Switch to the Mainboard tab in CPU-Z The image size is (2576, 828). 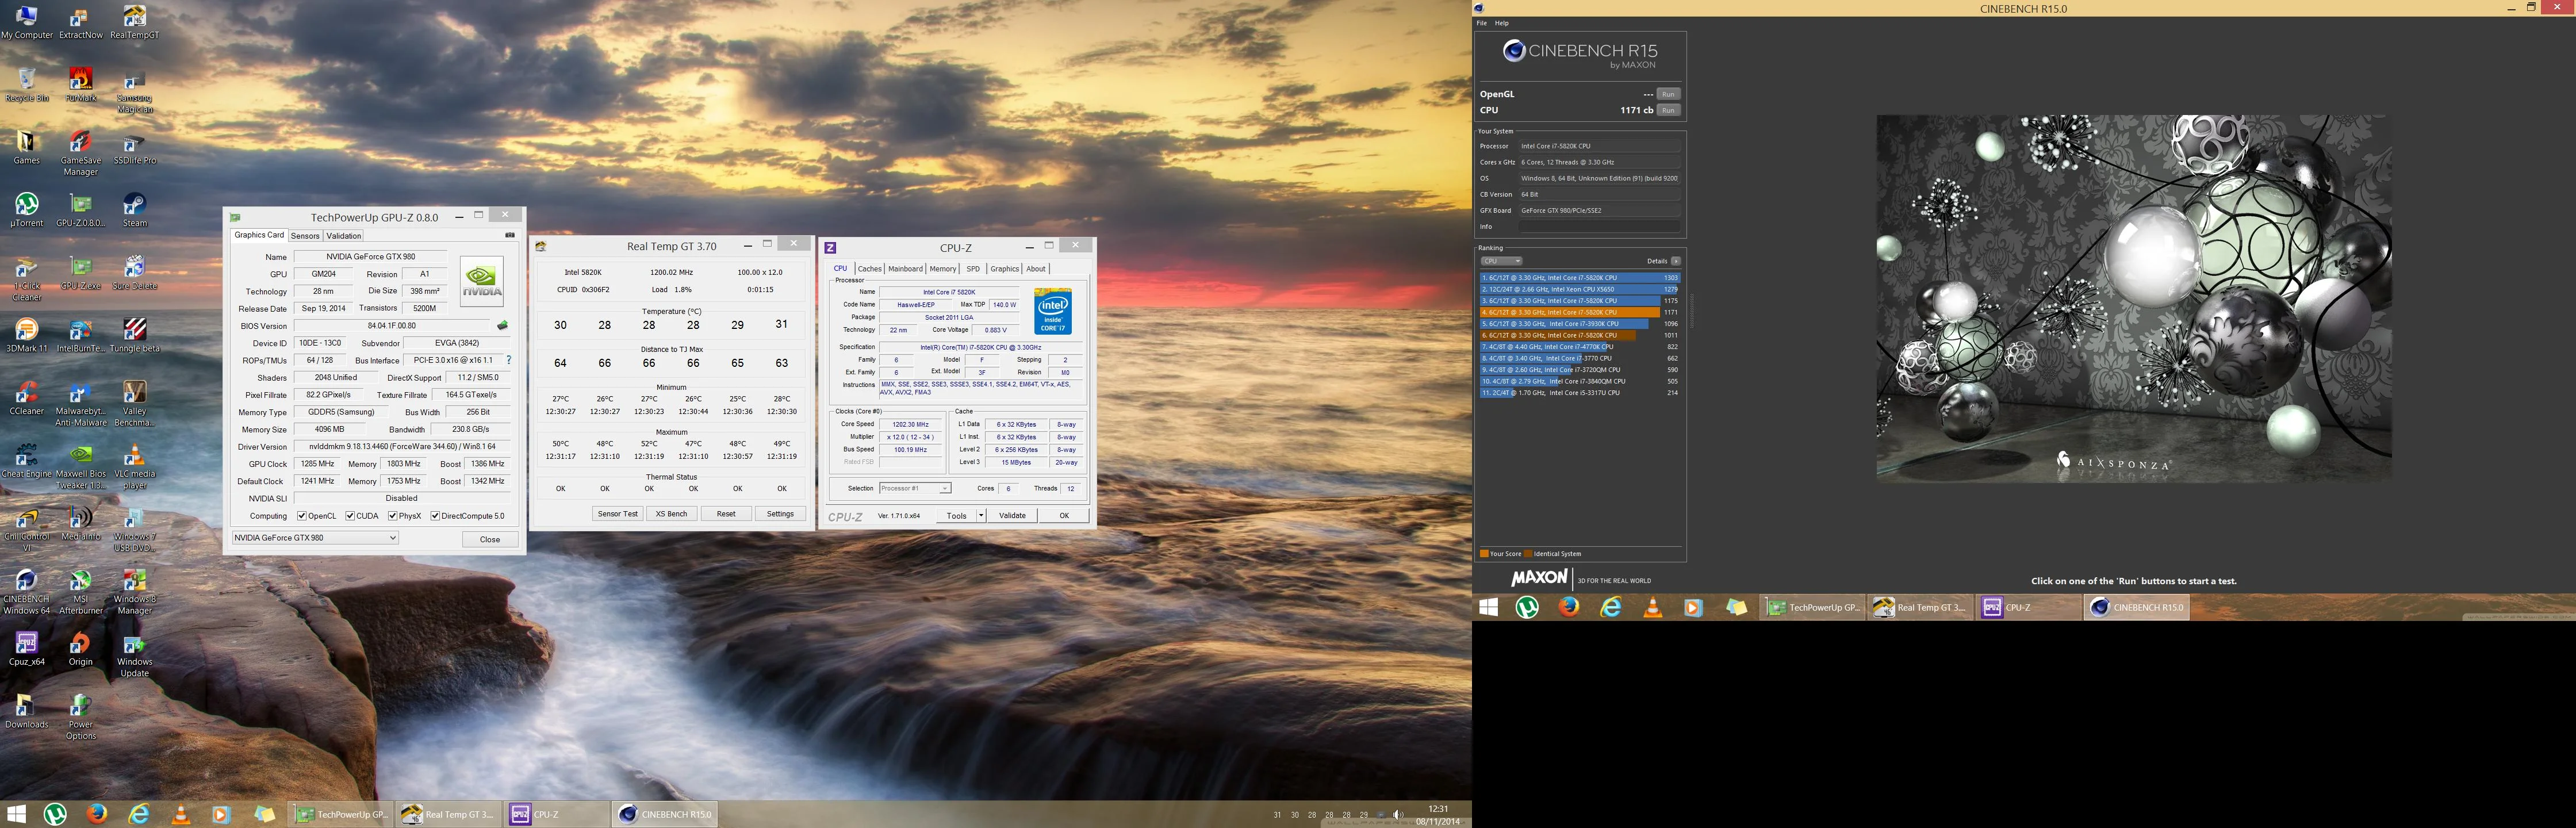(x=905, y=269)
